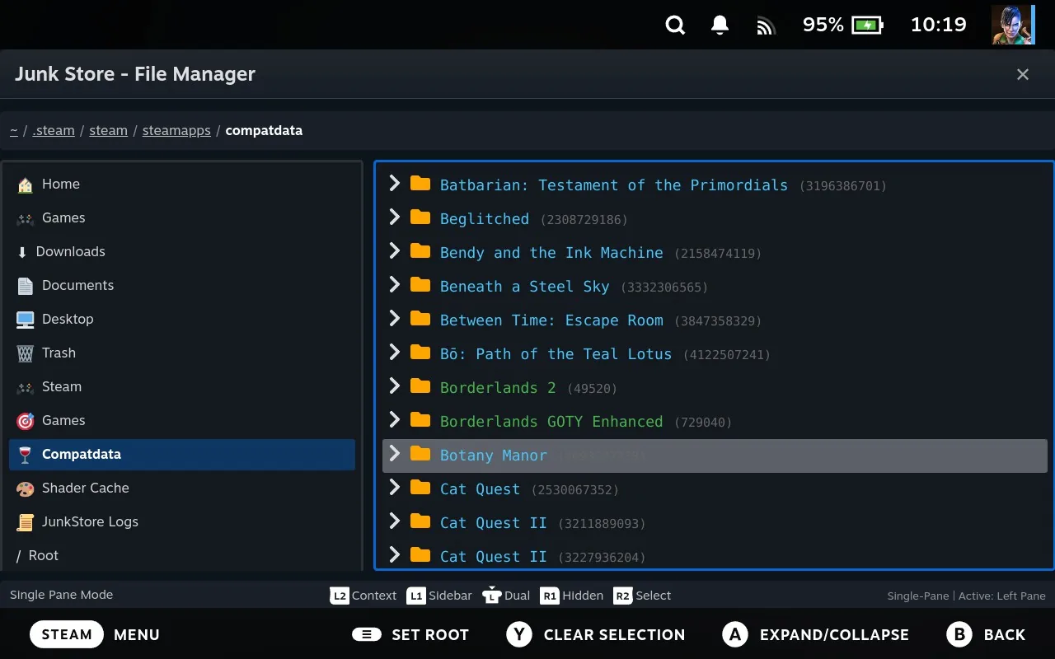Click the 'Active: Left Pane' status text
This screenshot has width=1055, height=659.
1002,596
